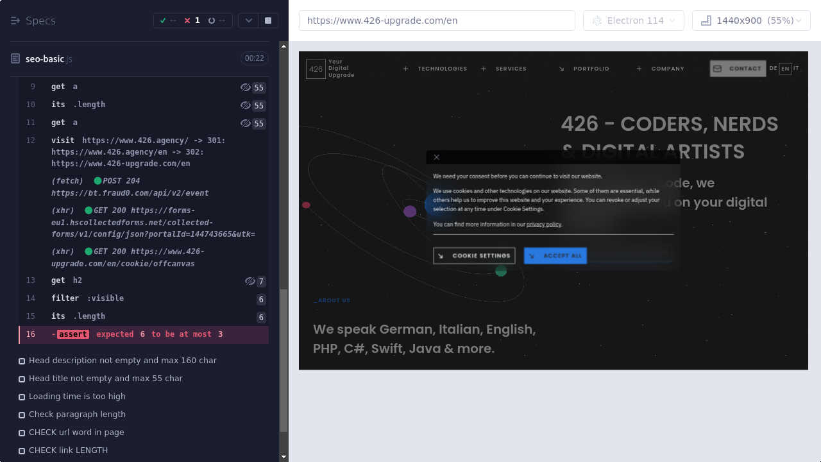Toggle hidden elements icon on command 10

coord(245,105)
